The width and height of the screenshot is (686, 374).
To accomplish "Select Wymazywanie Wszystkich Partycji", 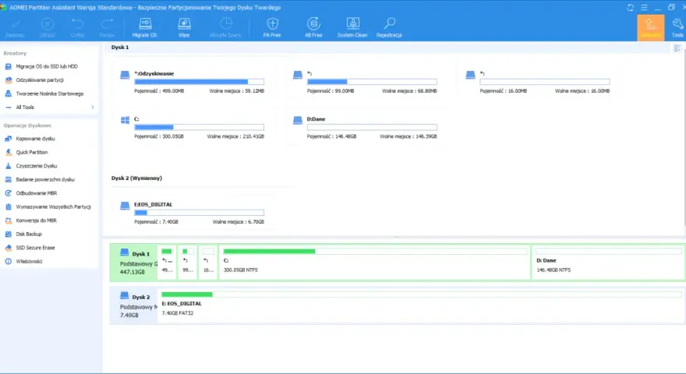I will [53, 207].
